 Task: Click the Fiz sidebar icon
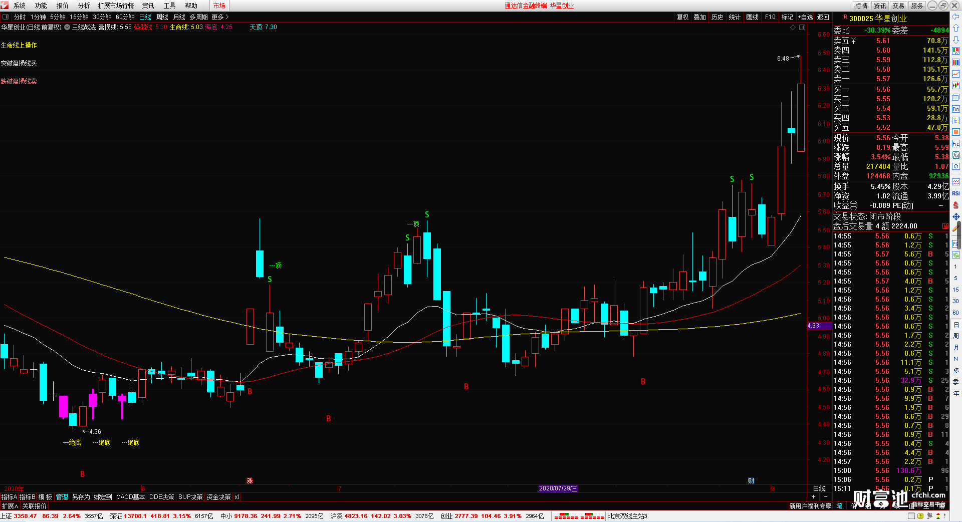pos(956,143)
